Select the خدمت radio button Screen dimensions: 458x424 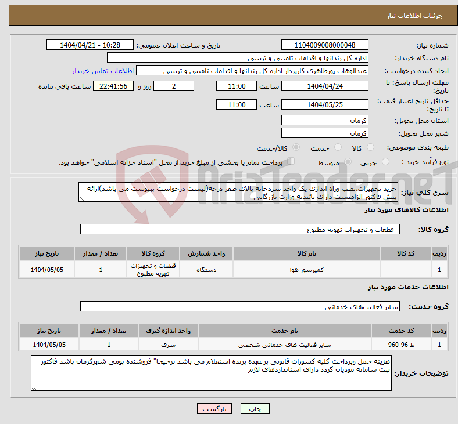click(338, 147)
